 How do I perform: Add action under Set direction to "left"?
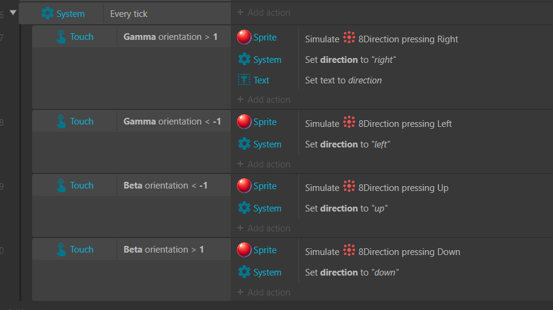pos(264,164)
